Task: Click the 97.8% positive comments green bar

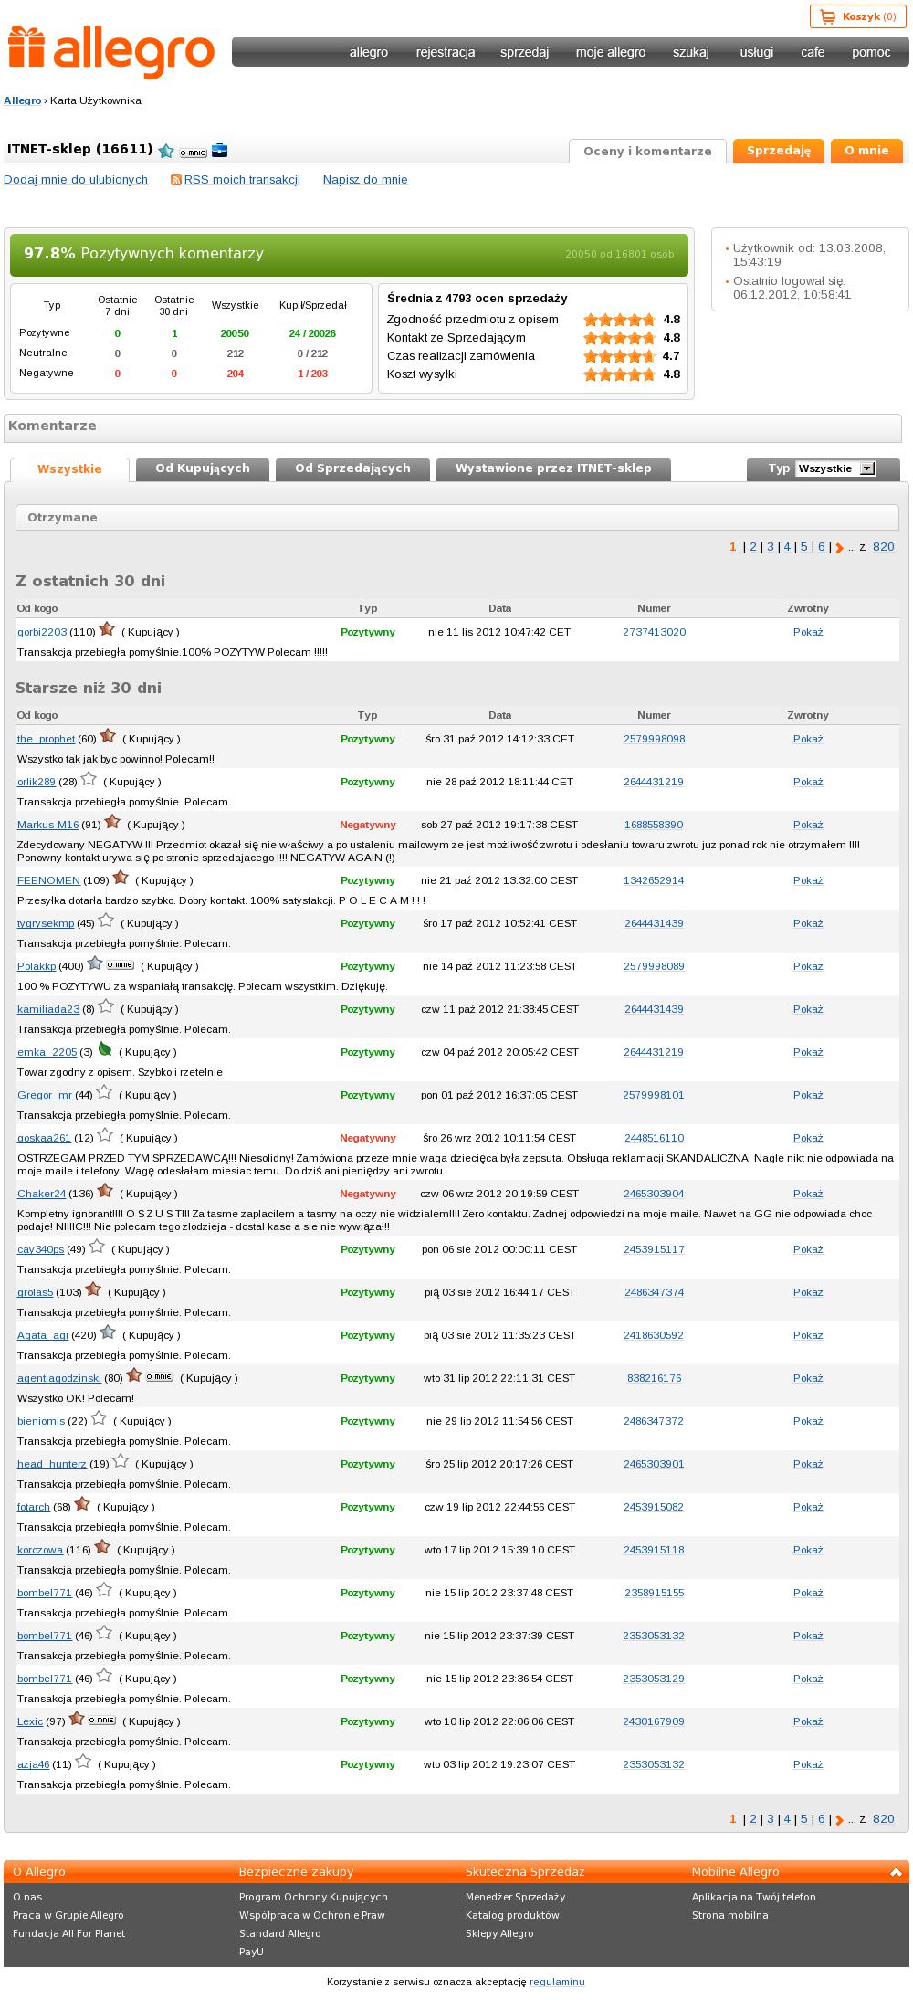Action: pos(349,254)
